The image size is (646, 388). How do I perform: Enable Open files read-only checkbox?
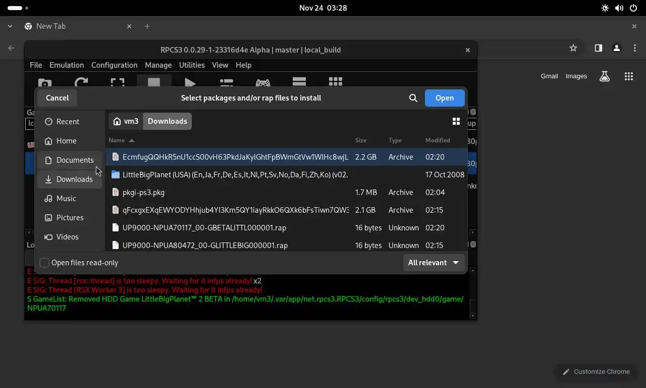tap(44, 263)
